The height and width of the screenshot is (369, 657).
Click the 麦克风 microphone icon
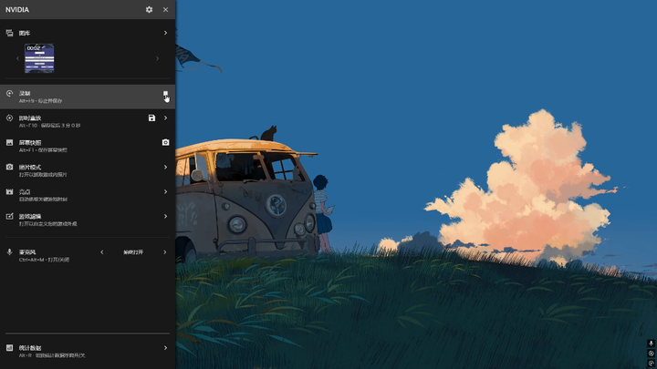10,251
